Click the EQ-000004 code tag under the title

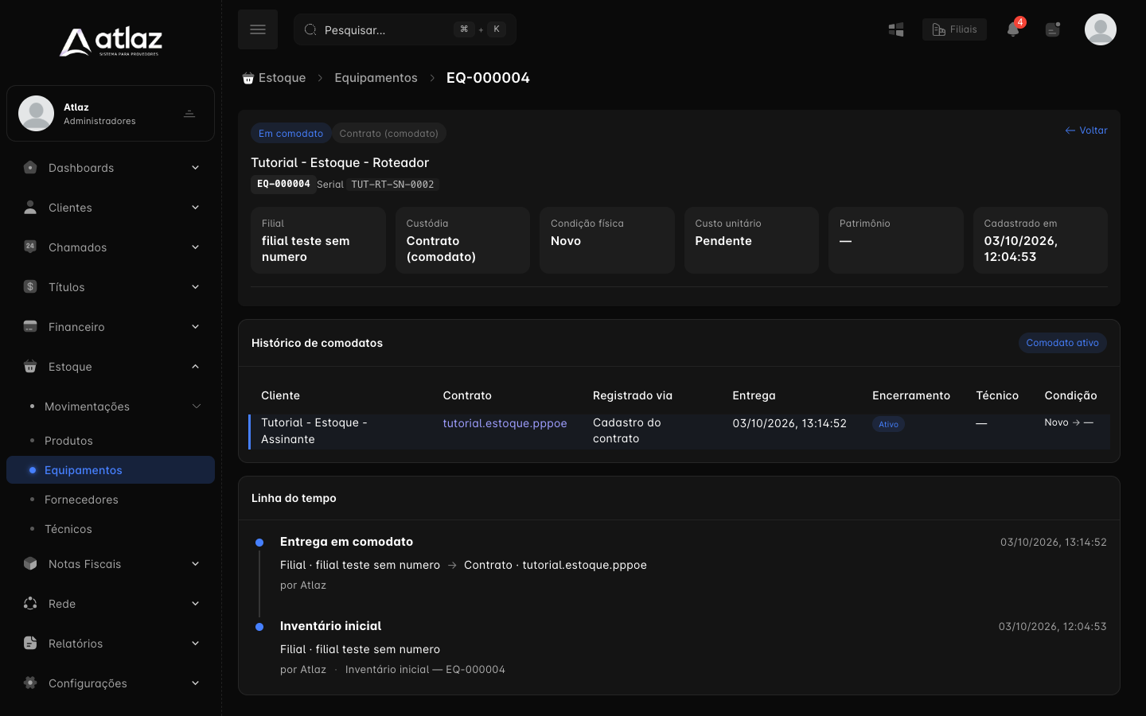click(x=283, y=184)
